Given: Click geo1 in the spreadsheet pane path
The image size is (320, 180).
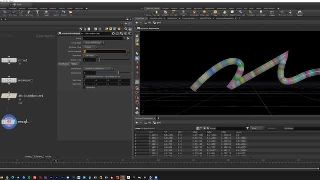Looking at the screenshot, I should pos(157,123).
